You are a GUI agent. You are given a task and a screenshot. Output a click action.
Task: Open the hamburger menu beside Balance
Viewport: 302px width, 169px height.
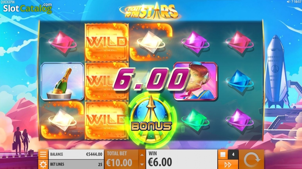[43, 154]
